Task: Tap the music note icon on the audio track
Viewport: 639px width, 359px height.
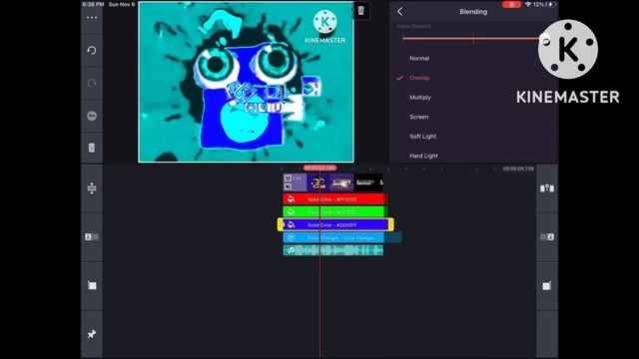Action: 291,250
